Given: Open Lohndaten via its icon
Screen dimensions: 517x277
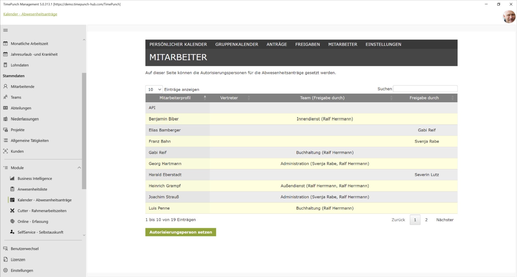Looking at the screenshot, I should [5, 65].
